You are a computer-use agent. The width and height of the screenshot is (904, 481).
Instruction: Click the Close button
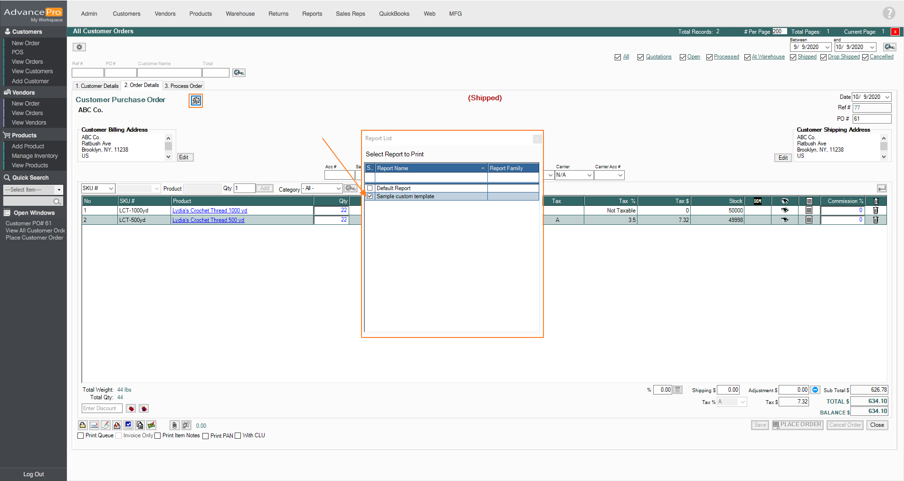pyautogui.click(x=877, y=425)
